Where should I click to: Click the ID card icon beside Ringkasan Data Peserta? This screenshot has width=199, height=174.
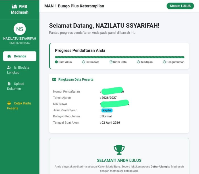pos(54,79)
